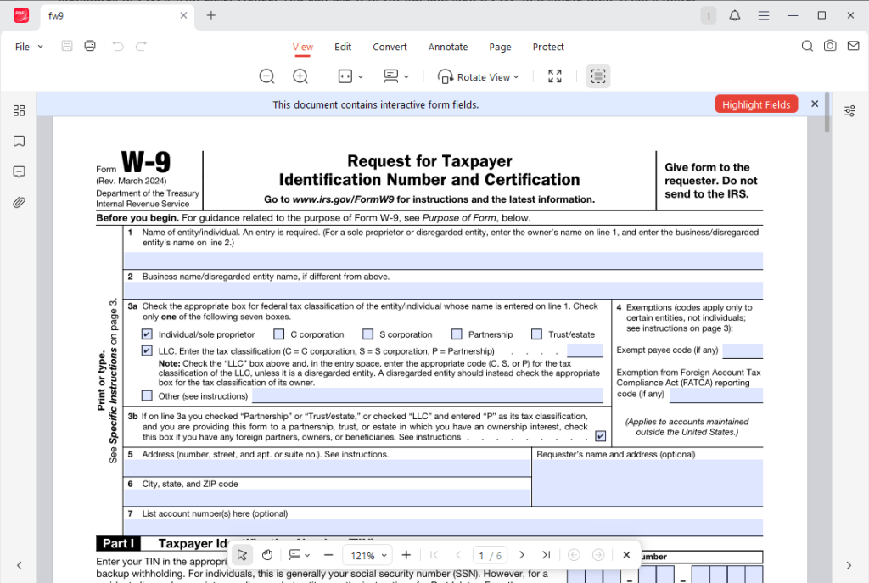Click the undo arrow icon
869x583 pixels.
pos(118,46)
